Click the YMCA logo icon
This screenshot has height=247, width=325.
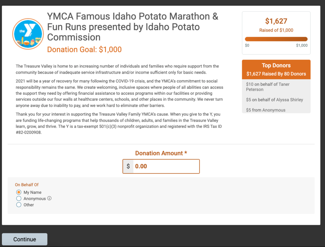28,34
